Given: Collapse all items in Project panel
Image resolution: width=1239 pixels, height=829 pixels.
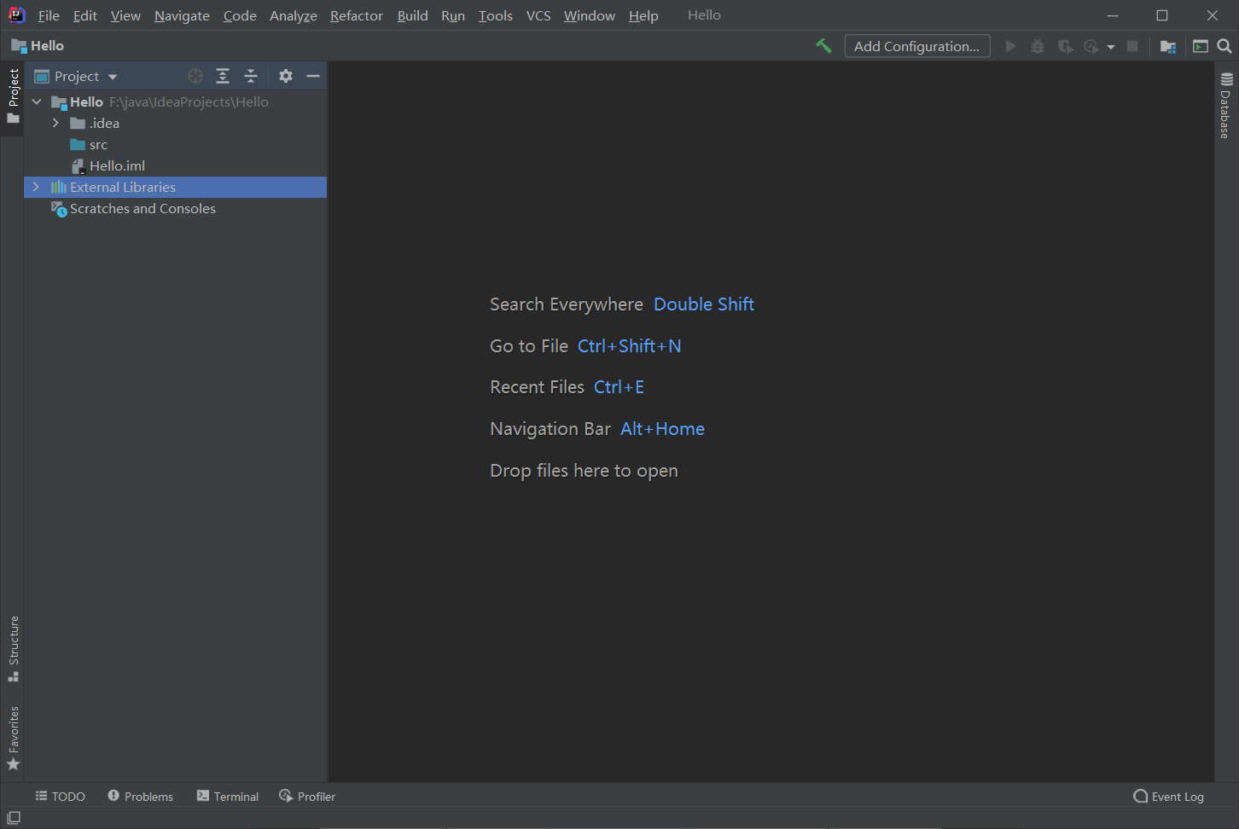Looking at the screenshot, I should [x=251, y=76].
